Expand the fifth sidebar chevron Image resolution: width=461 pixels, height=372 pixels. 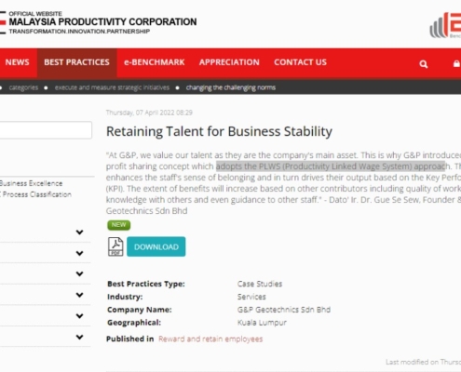click(80, 316)
